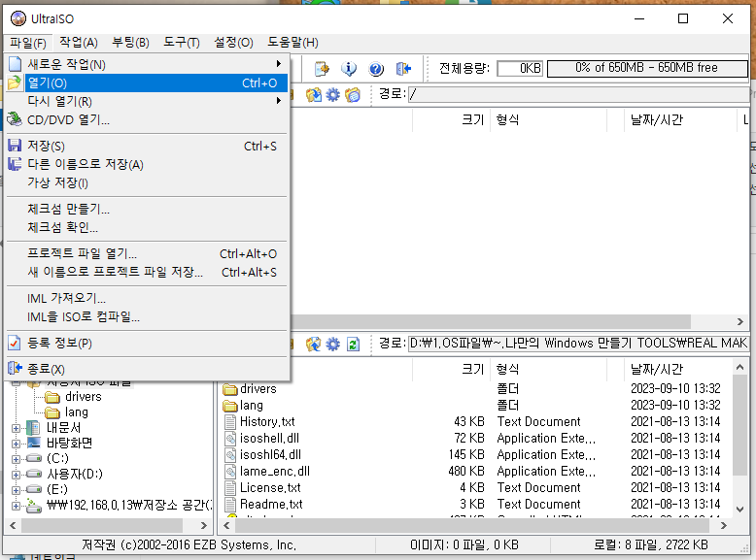Choose 체크섬 만들기... from the menu
The height and width of the screenshot is (560, 756).
pos(146,209)
